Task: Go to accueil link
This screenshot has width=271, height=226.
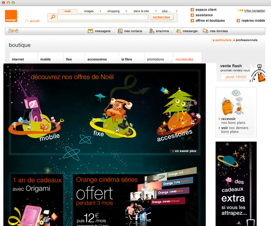Action: pos(35,21)
